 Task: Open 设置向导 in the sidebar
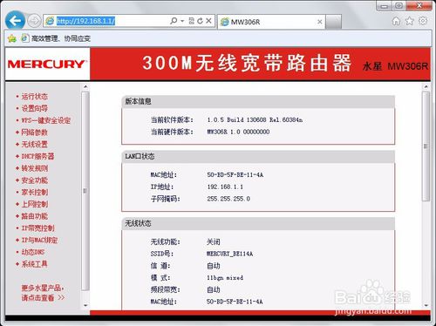coord(34,108)
